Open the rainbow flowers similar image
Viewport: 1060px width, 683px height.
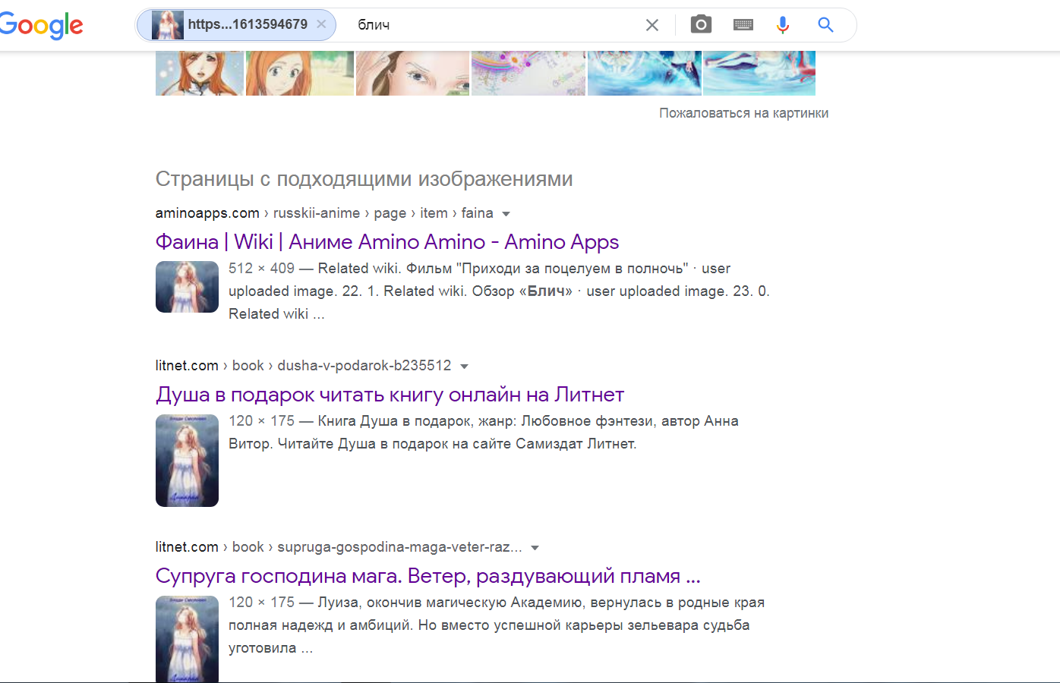click(528, 73)
